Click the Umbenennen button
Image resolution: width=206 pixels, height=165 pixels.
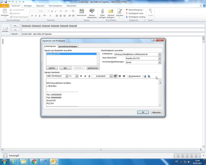point(93,68)
